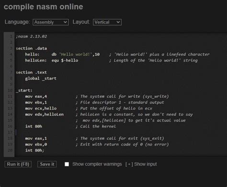Click the '_start:' label line
This screenshot has height=187, width=227.
(x=24, y=91)
